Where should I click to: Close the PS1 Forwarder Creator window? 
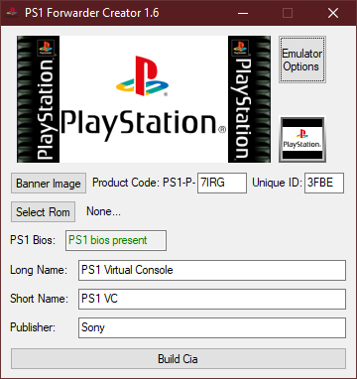[333, 13]
